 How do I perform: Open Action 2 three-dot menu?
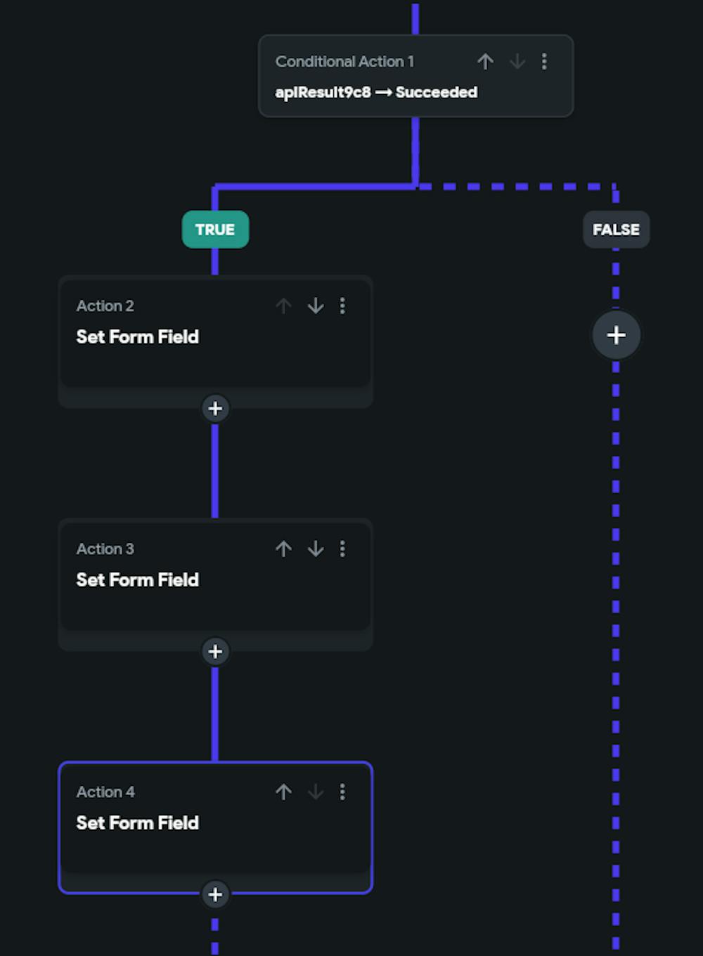pos(342,306)
